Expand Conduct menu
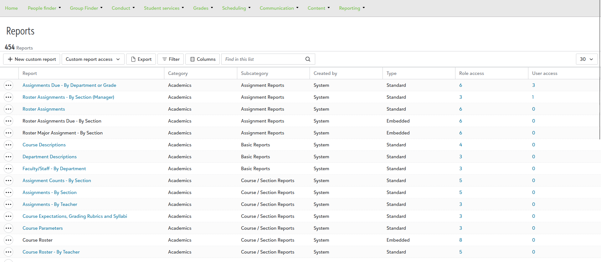Image resolution: width=601 pixels, height=262 pixels. point(123,8)
